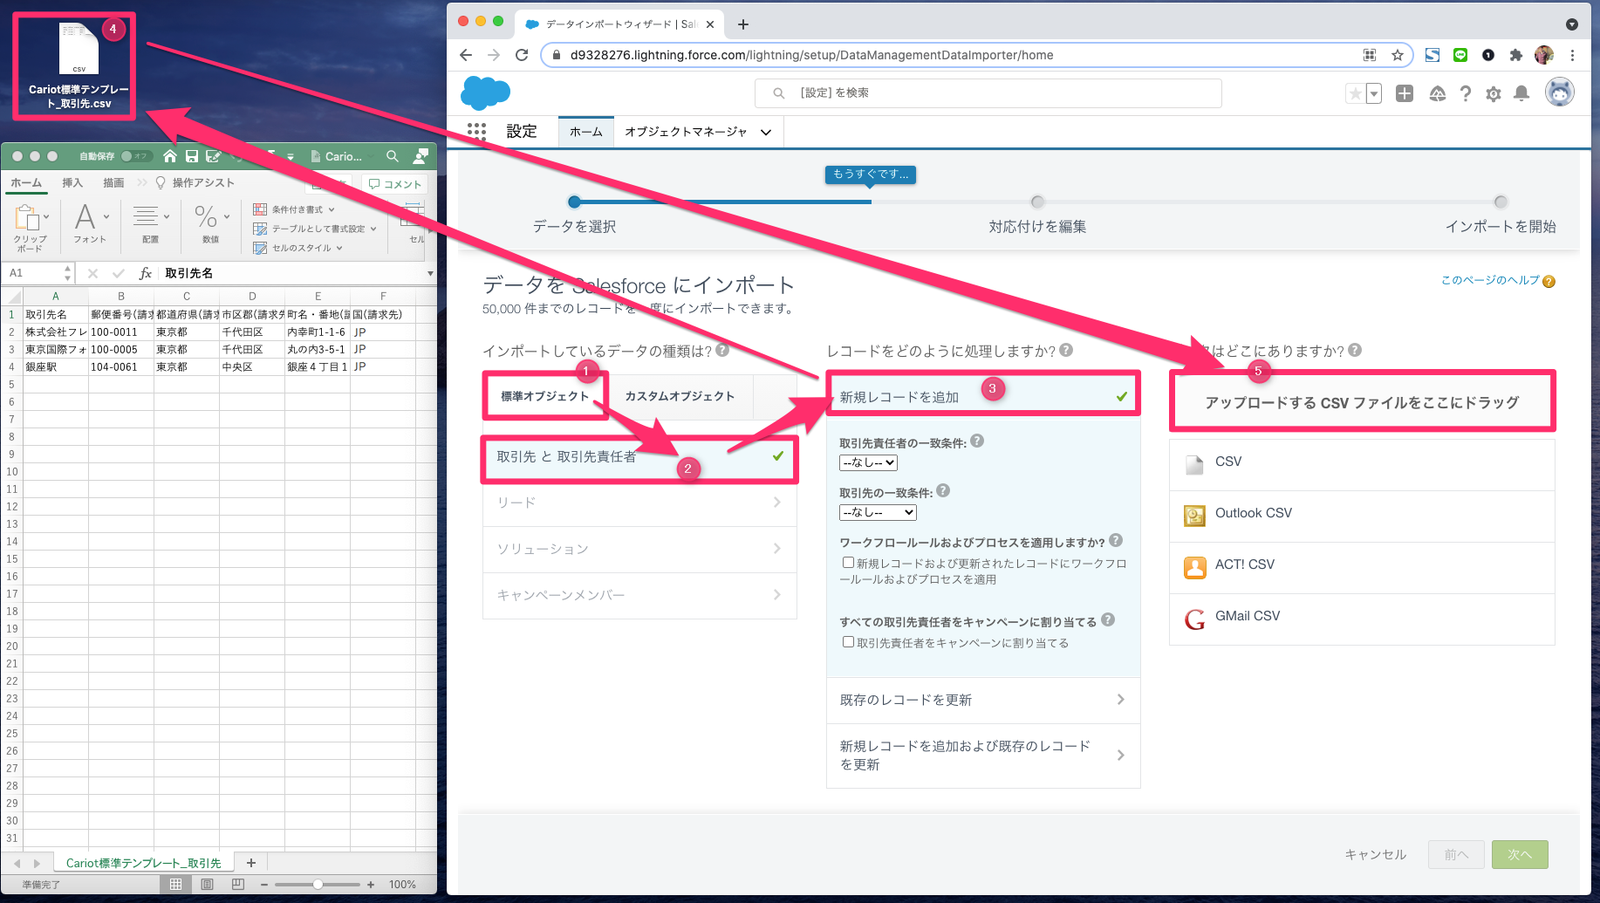Open Salesforce notifications bell

click(1521, 93)
